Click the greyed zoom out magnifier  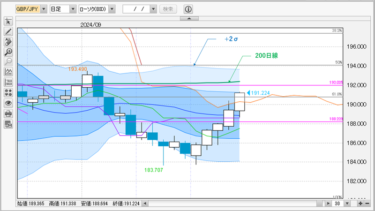point(8,61)
